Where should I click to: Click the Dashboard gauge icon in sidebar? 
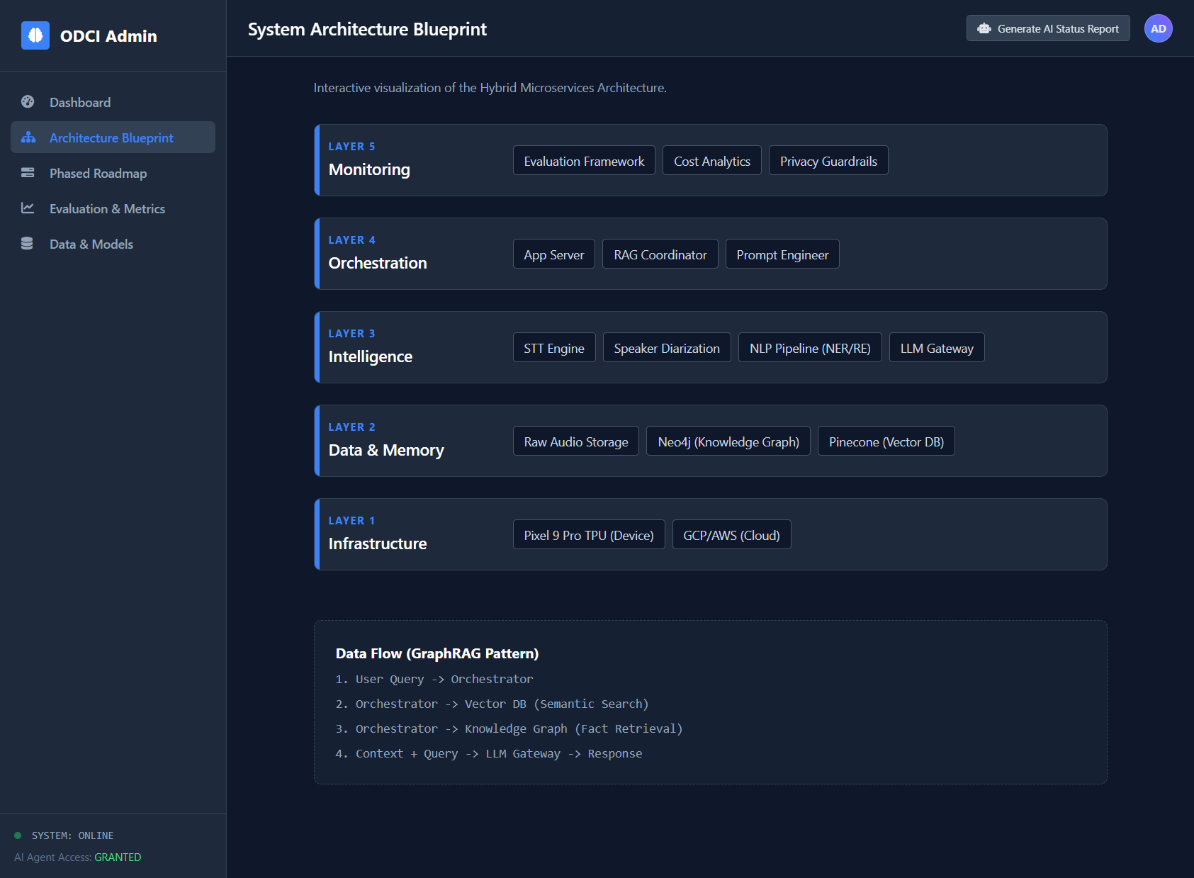pyautogui.click(x=28, y=102)
